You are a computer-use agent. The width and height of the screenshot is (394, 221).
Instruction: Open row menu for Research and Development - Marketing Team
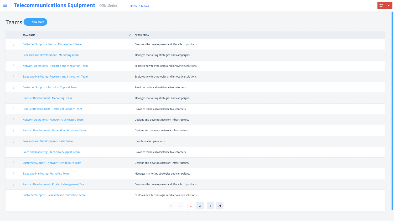click(x=13, y=55)
